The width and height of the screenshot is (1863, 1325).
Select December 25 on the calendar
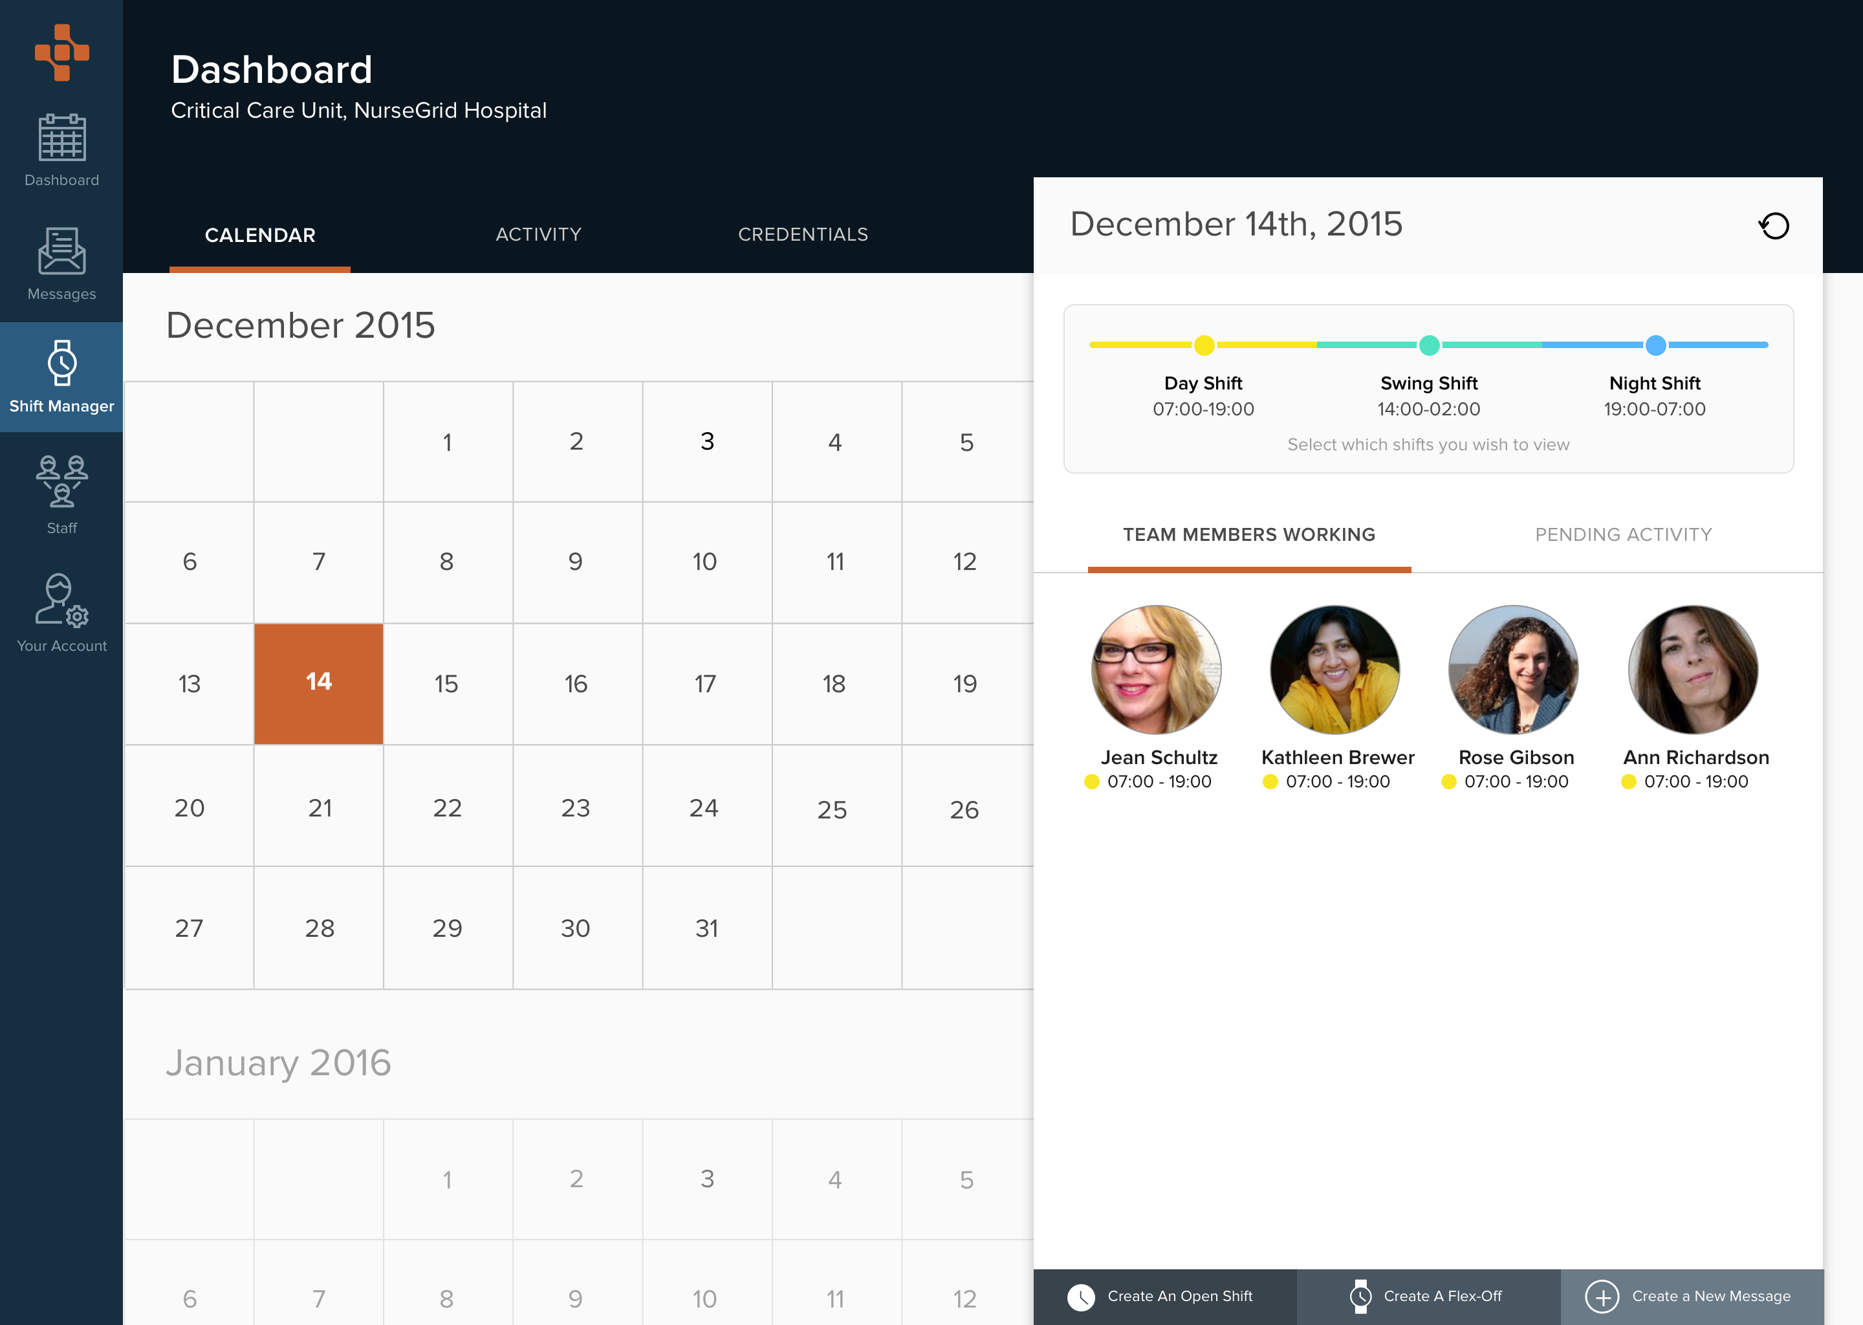[x=833, y=809]
